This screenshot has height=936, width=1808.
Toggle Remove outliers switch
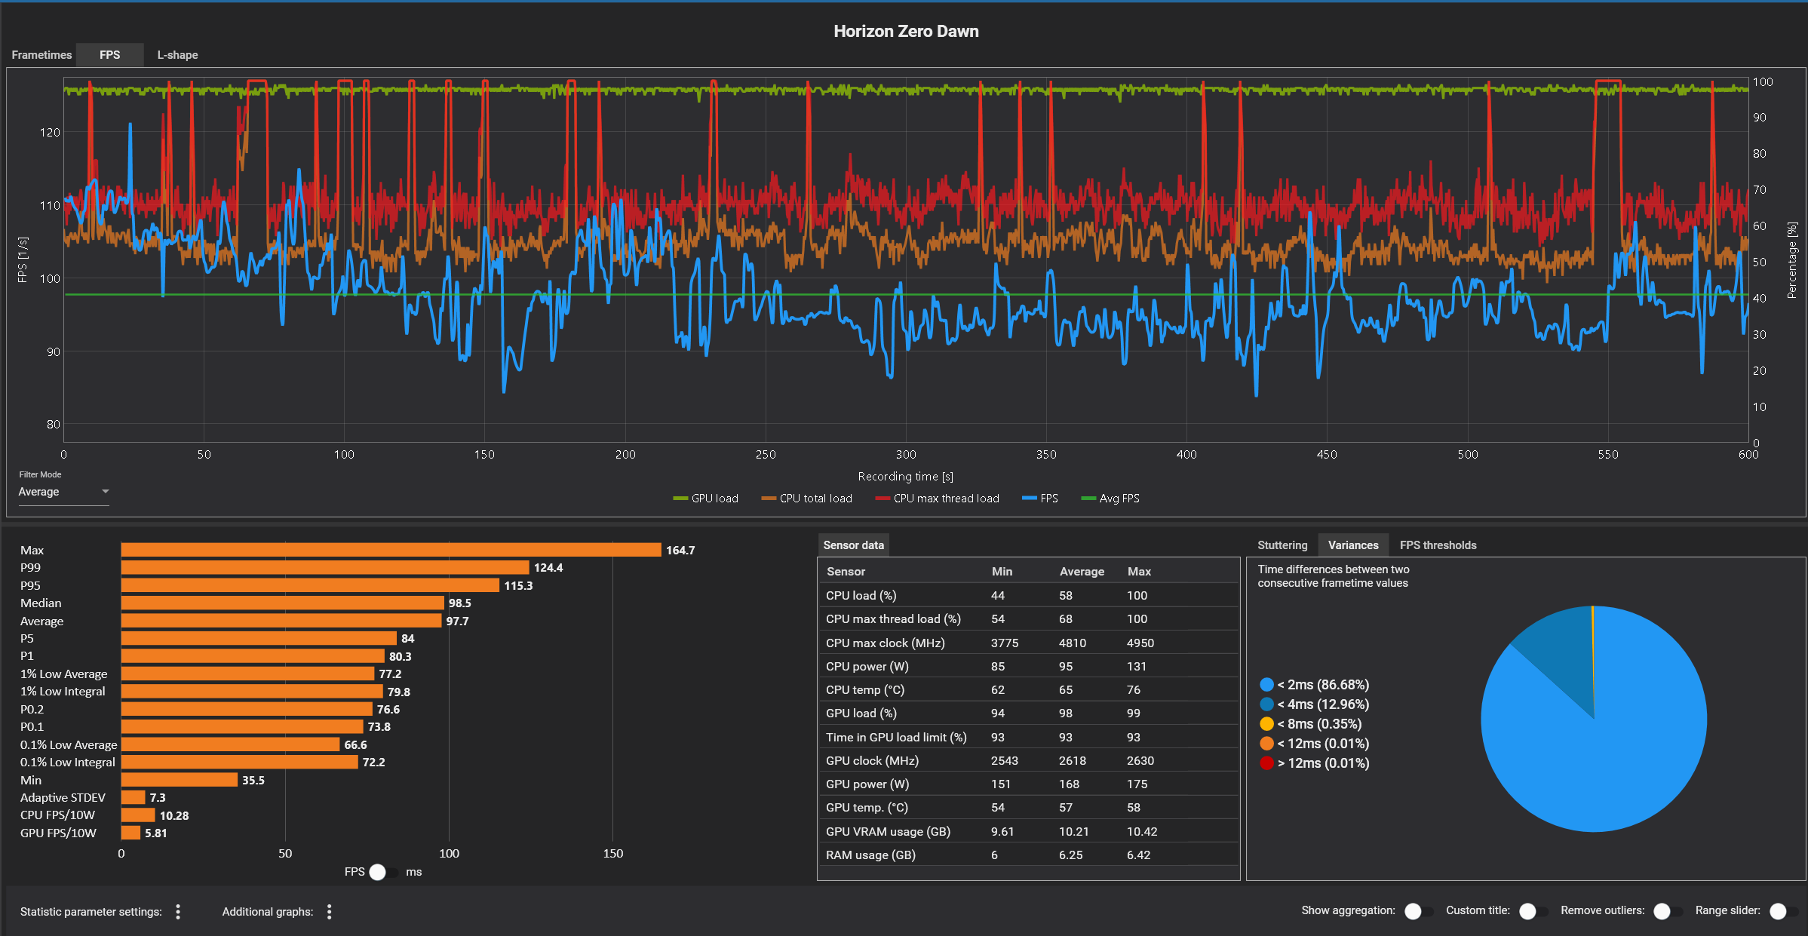[1667, 911]
